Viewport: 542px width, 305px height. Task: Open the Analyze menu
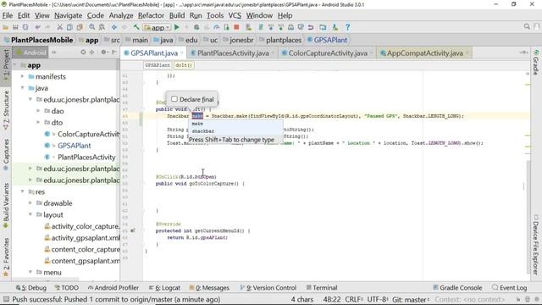(121, 15)
